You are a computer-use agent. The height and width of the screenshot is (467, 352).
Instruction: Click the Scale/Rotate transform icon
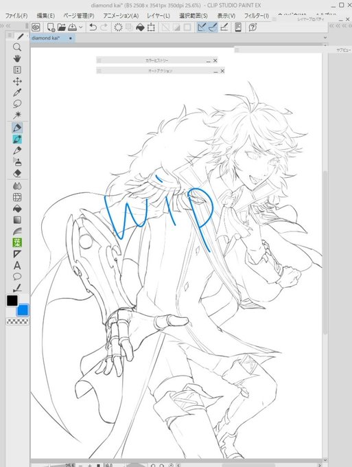[x=151, y=27]
